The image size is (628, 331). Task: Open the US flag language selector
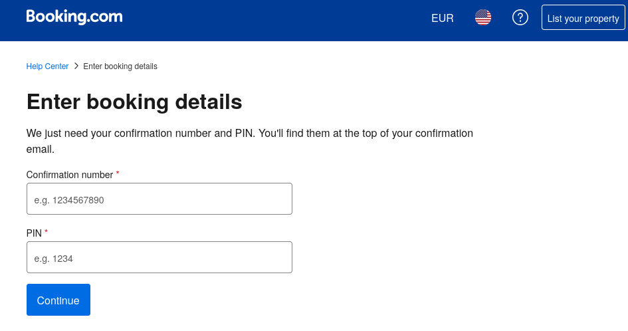click(x=483, y=18)
